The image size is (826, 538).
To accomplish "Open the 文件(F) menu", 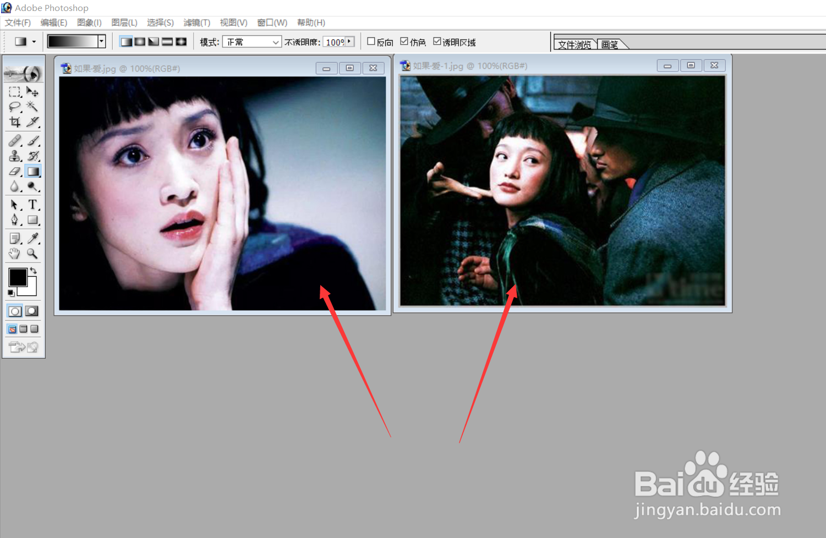I will [x=18, y=23].
